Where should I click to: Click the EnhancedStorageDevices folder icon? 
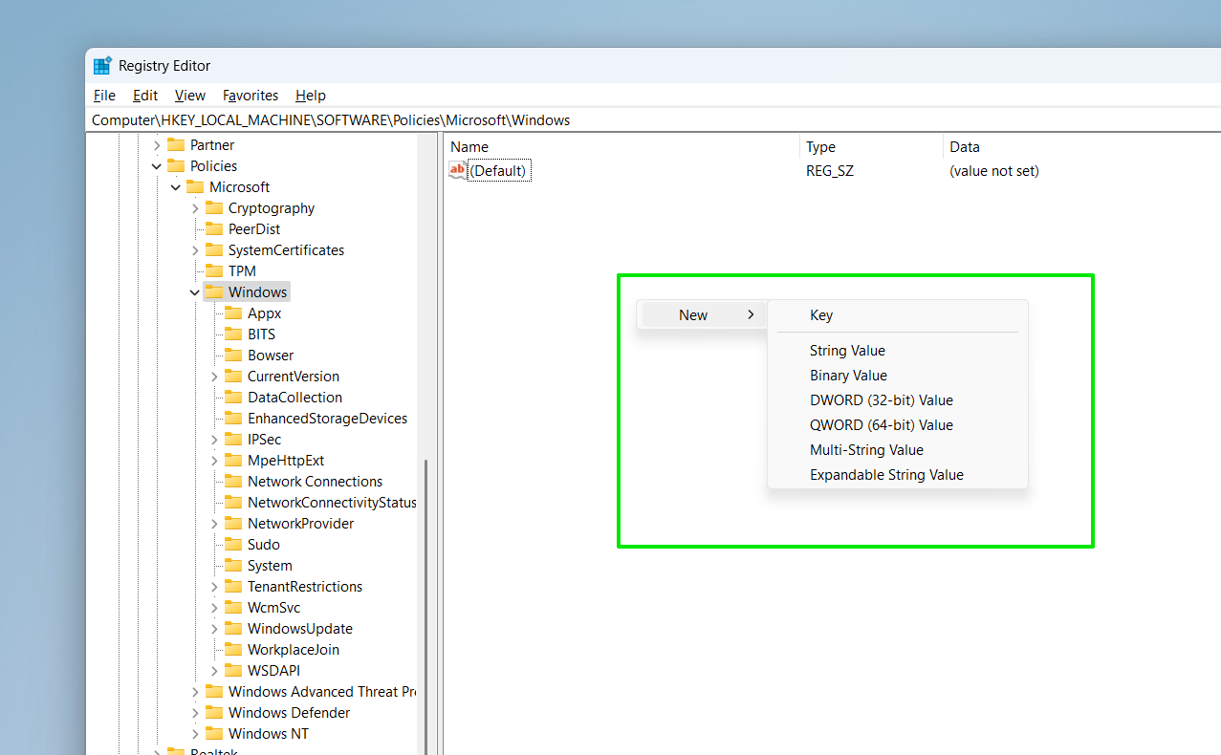tap(233, 419)
